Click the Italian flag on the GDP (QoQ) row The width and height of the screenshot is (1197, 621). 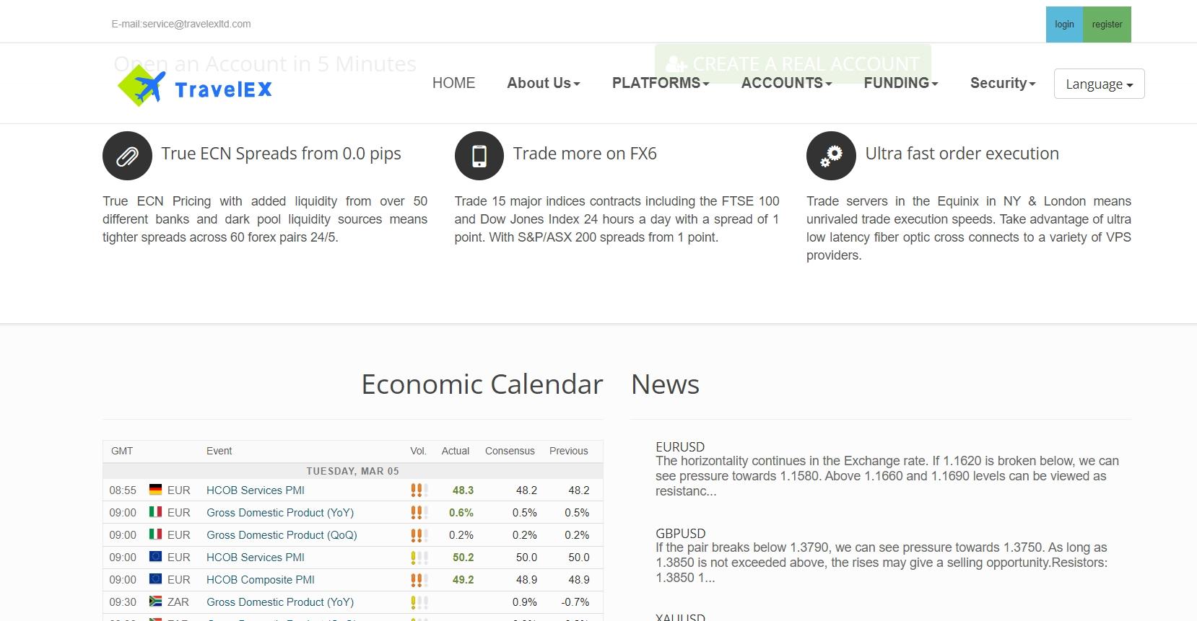155,534
